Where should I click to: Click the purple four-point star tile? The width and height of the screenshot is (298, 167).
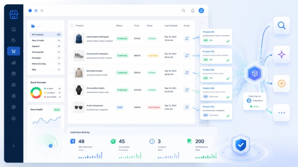281,55
